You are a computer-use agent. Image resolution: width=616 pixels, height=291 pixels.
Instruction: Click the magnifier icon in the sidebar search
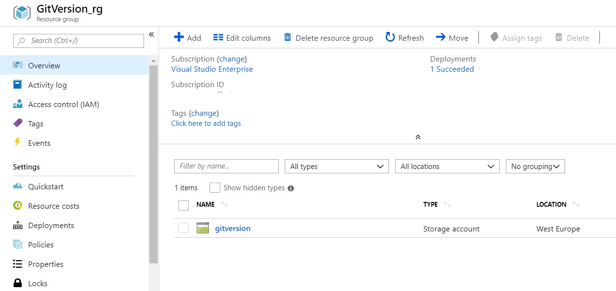(21, 41)
